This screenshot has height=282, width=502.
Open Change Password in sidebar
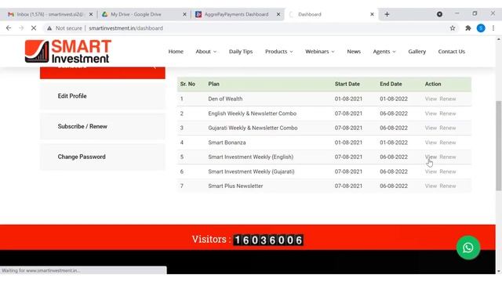pyautogui.click(x=103, y=157)
